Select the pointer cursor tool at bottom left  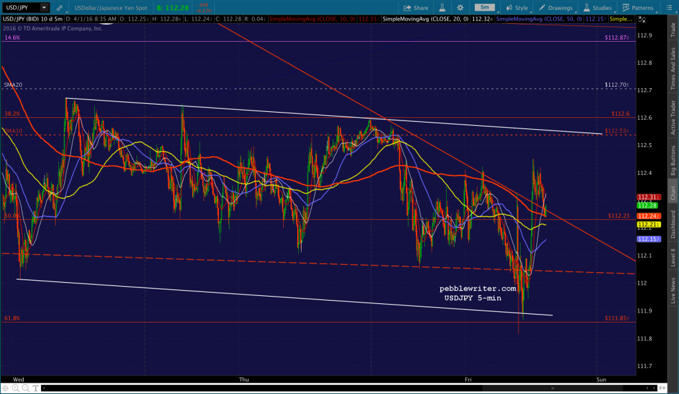[x=5, y=389]
